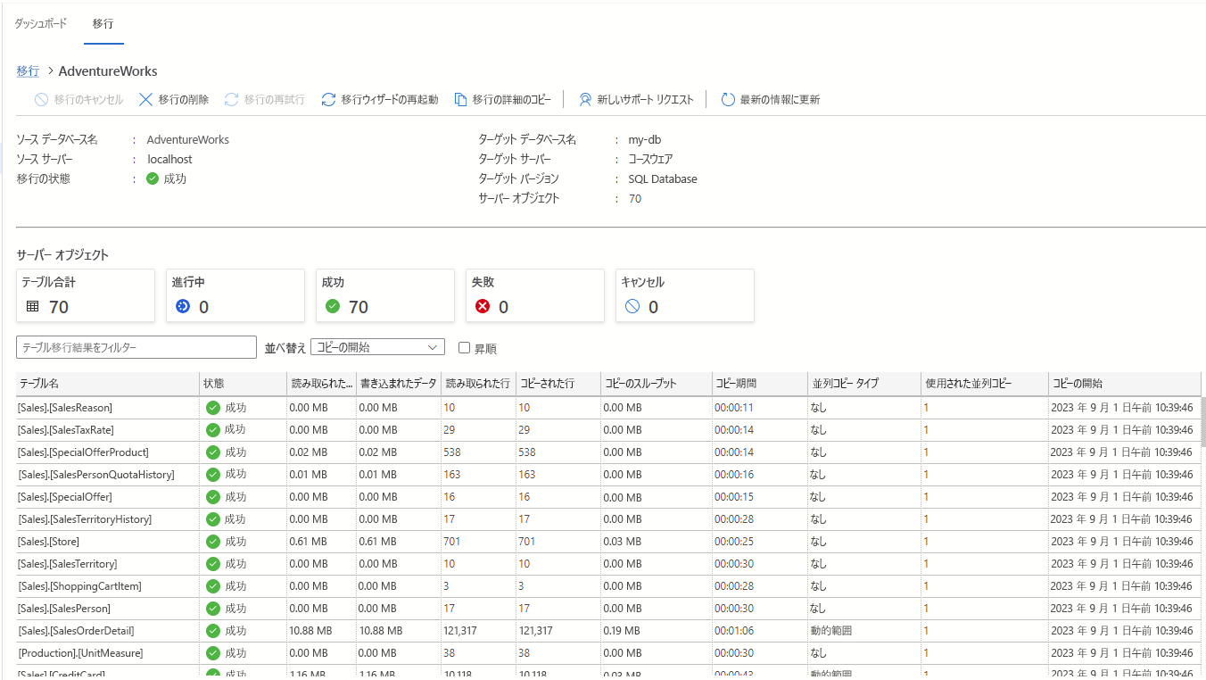The image size is (1206, 680).
Task: Click the 移行ウィザードの再起動 restart icon
Action: [328, 100]
